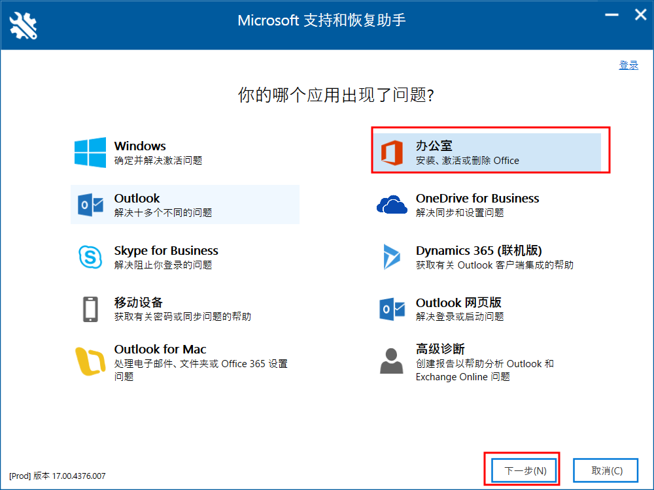Pick Skype for Business title

tap(166, 250)
